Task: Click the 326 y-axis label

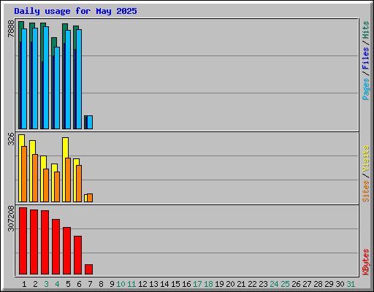Action: pyautogui.click(x=11, y=139)
